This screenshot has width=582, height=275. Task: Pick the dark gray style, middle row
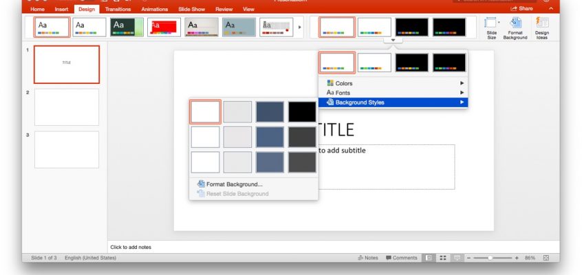pyautogui.click(x=302, y=137)
